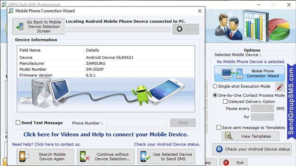This screenshot has width=296, height=166.
Task: Click phone green checkmark icon
Action: click(x=145, y=157)
